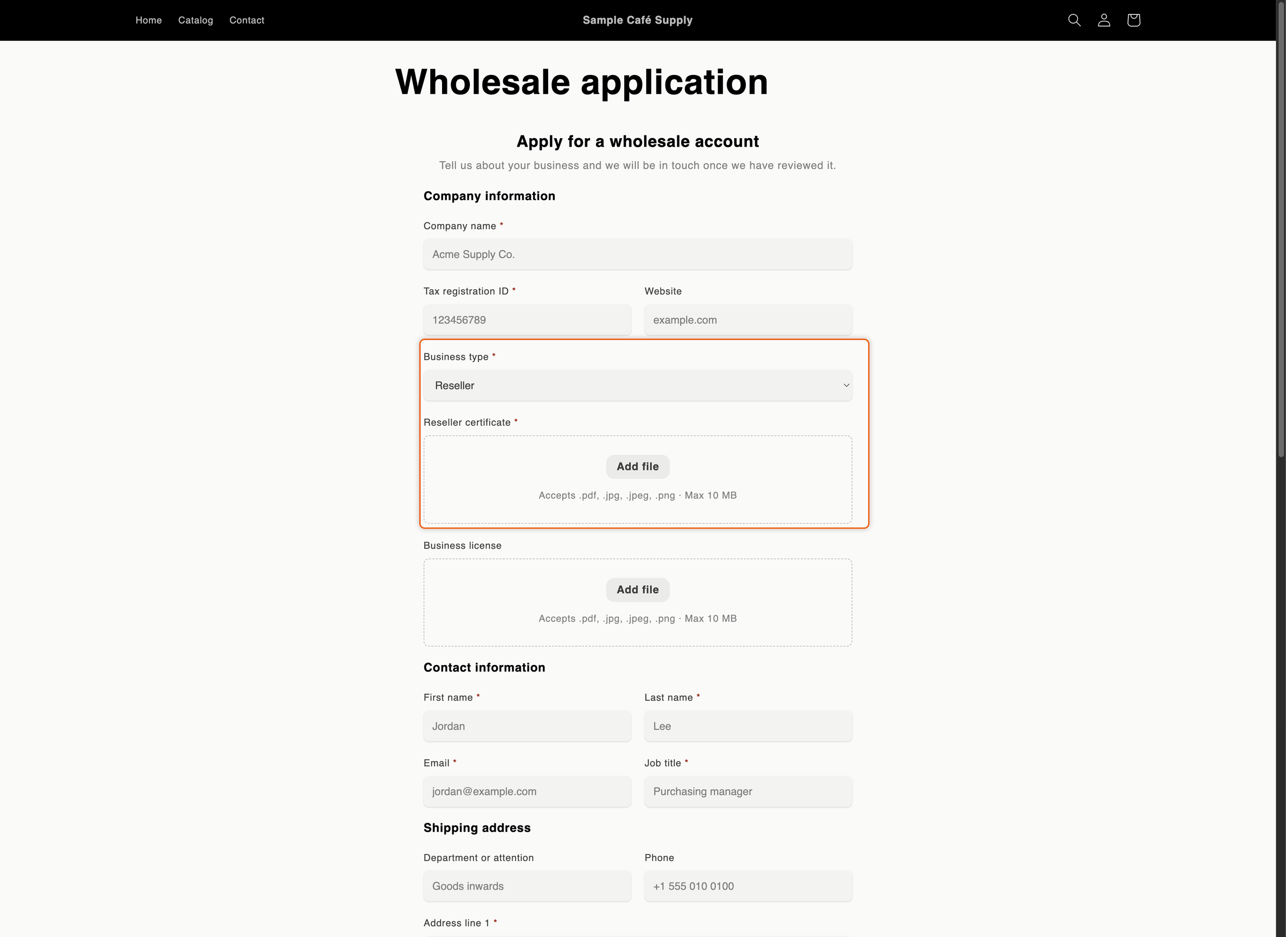Click the 'Contact information' section heading
This screenshot has height=937, width=1286.
tap(484, 668)
